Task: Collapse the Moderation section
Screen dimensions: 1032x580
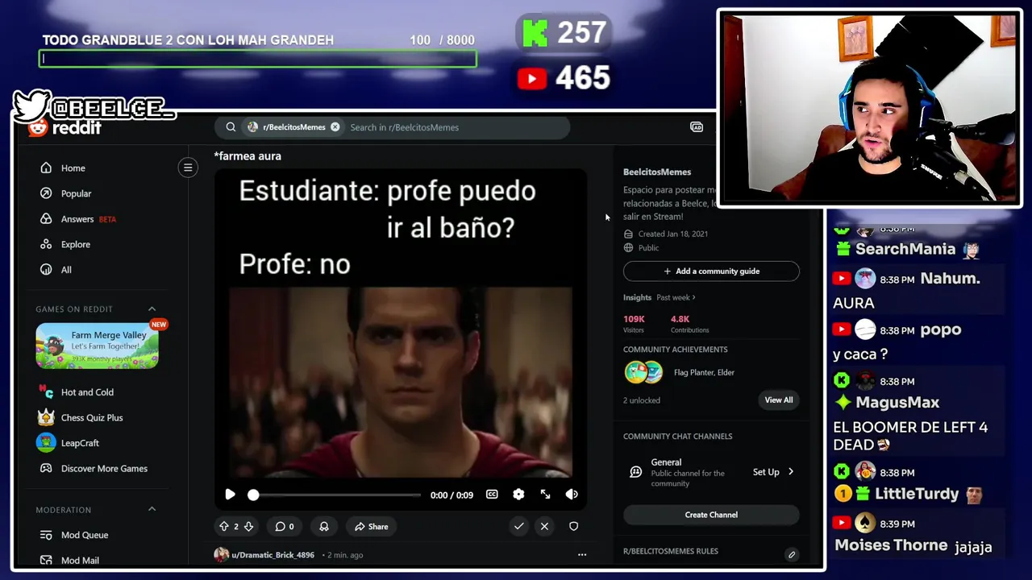Action: coord(152,510)
